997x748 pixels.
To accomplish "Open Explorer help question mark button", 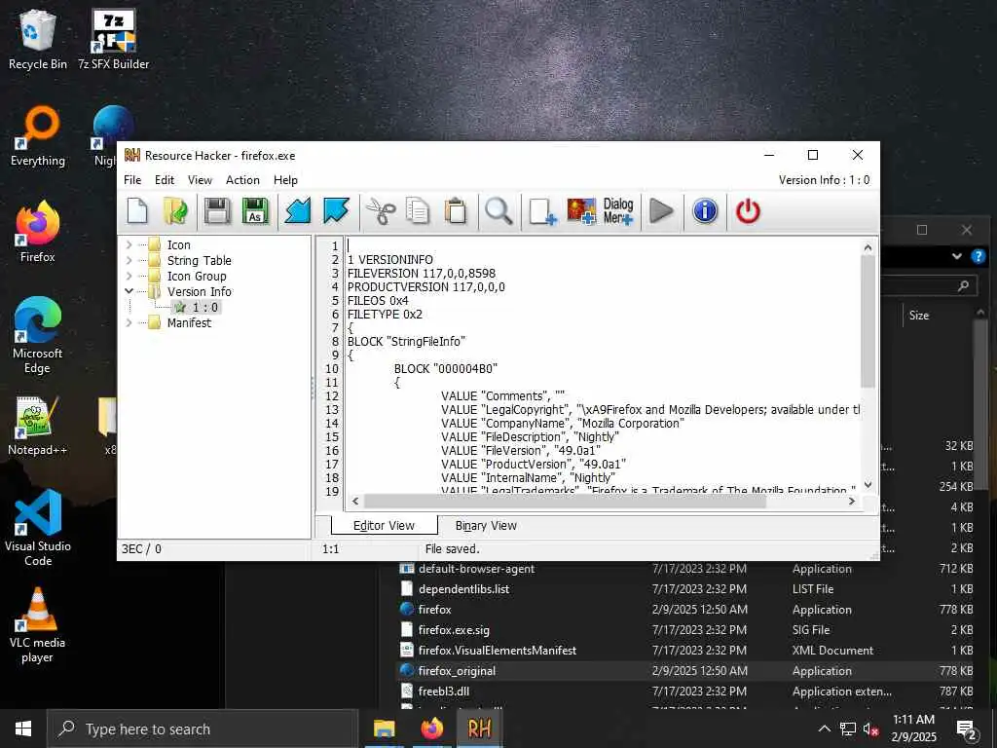I will click(978, 256).
